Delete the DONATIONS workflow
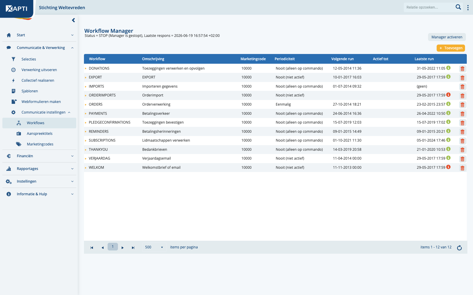Viewport: 473px width, 295px height. (x=462, y=69)
